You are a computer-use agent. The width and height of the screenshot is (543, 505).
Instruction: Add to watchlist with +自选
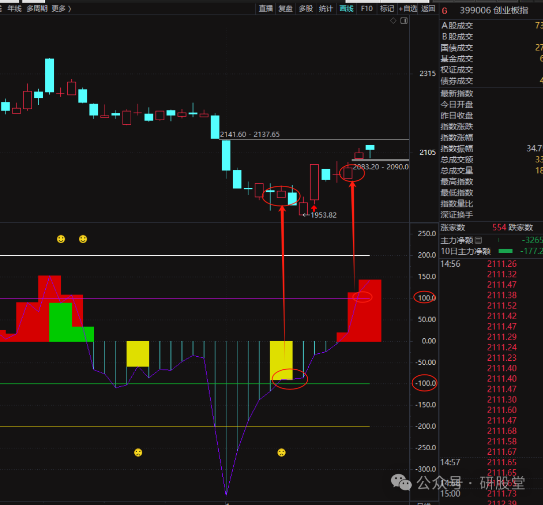tap(408, 9)
